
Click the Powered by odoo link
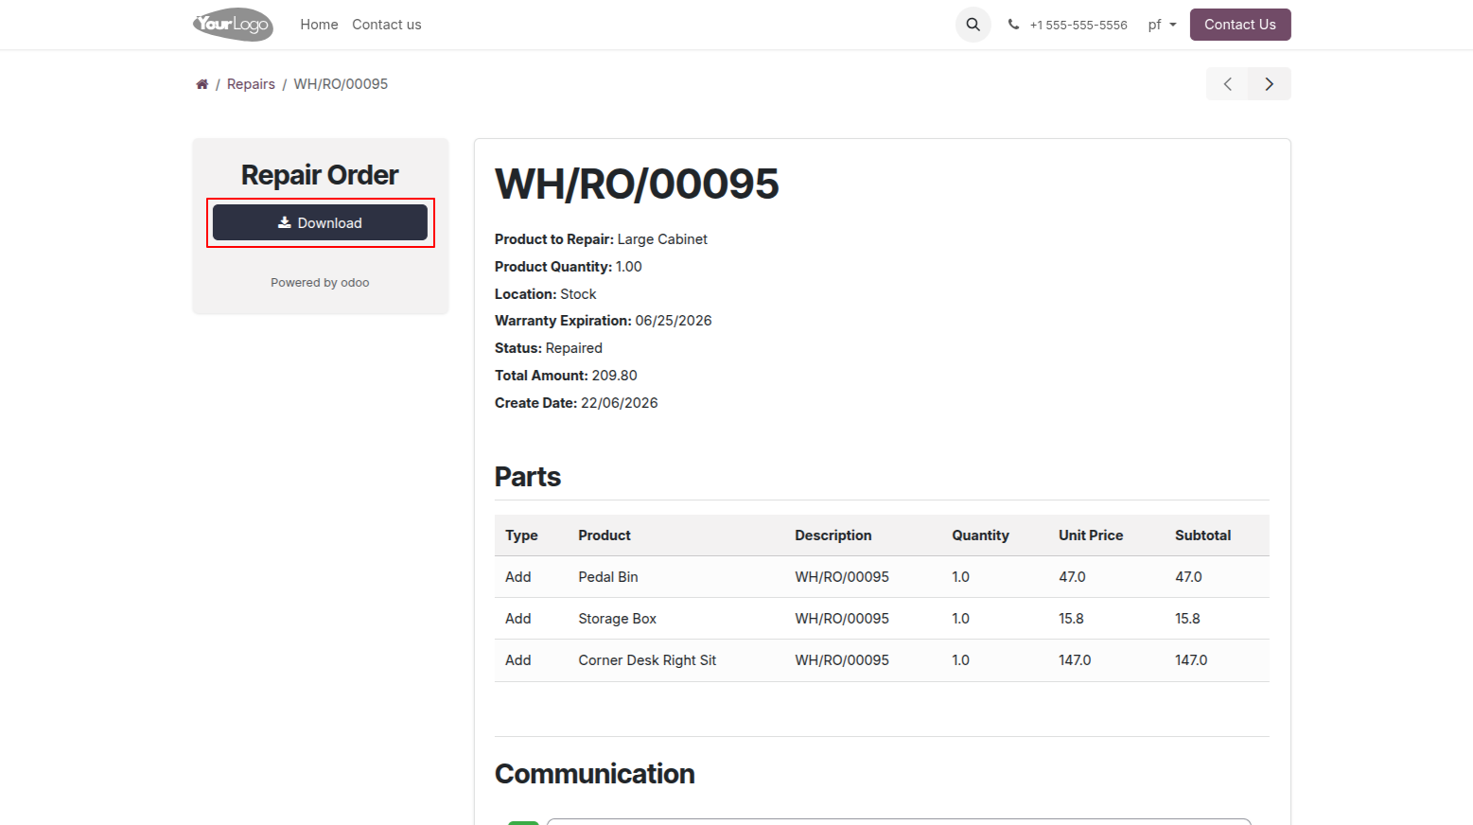[320, 283]
